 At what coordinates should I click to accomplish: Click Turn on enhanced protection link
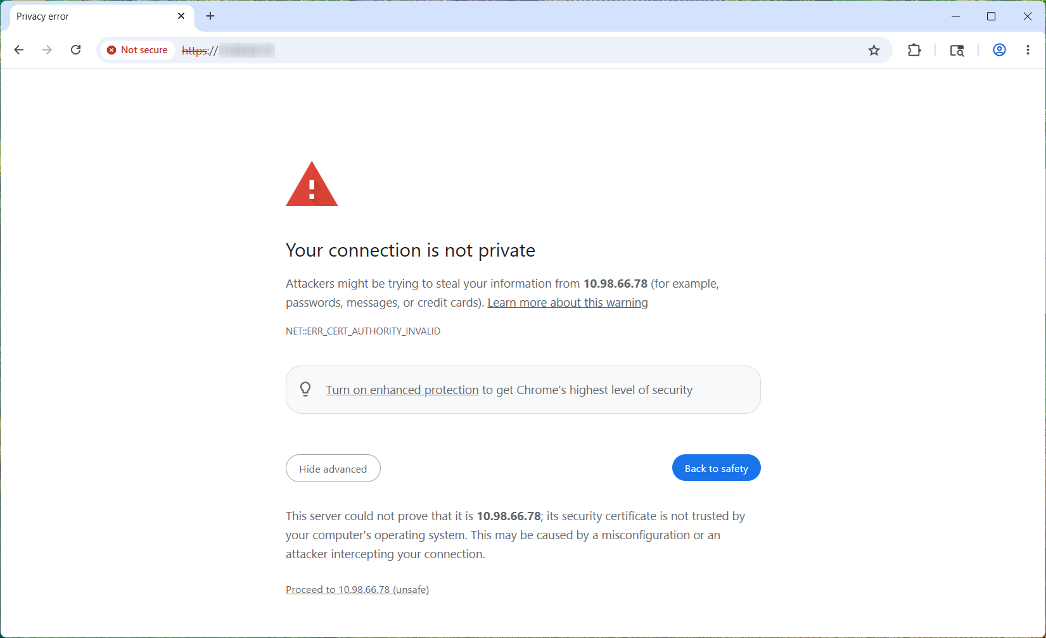pos(402,390)
